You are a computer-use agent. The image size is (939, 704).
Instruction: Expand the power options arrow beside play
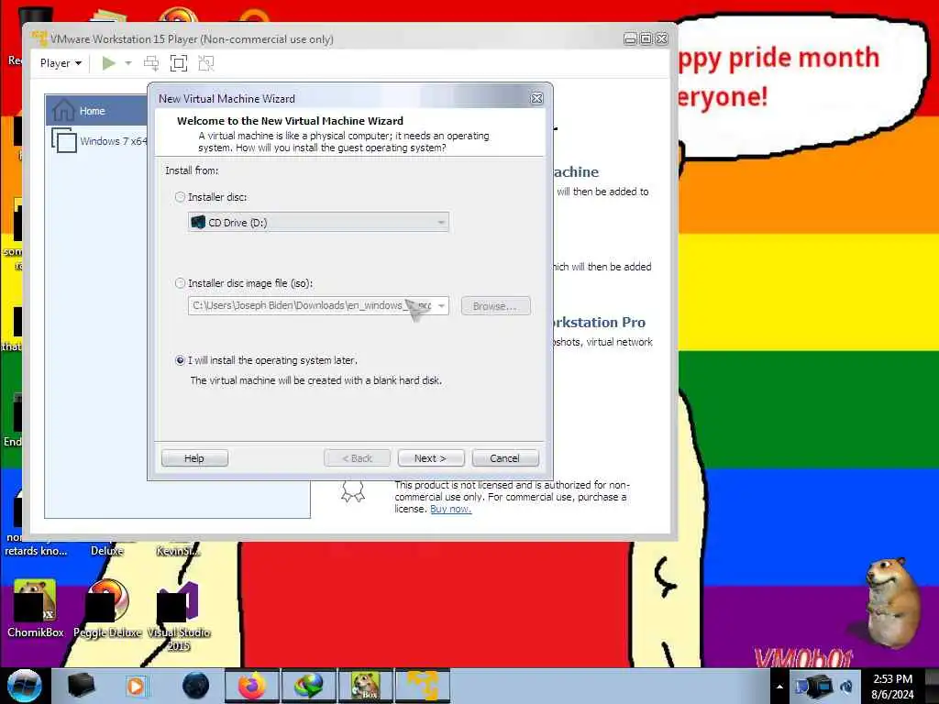tap(127, 63)
